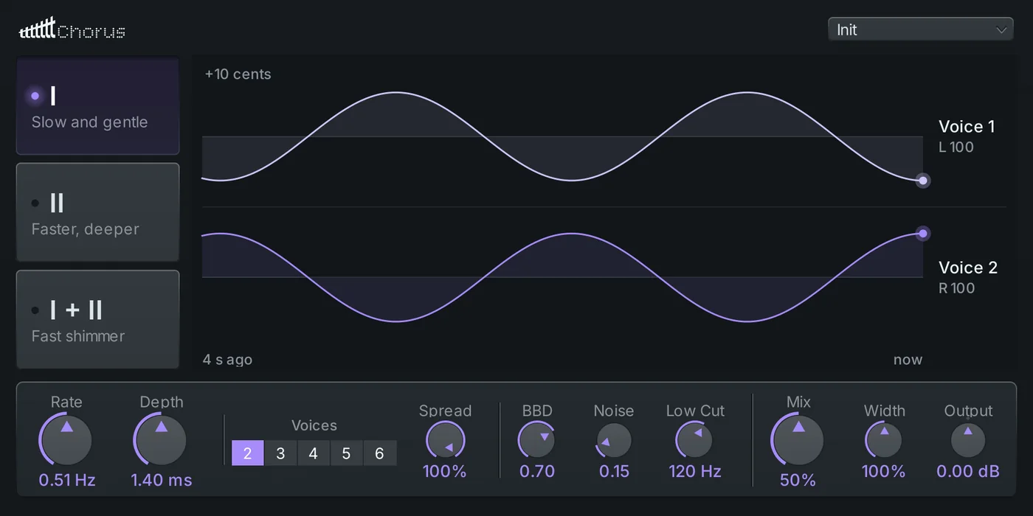The height and width of the screenshot is (516, 1033).
Task: Set Voices count to 5
Action: [x=346, y=453]
